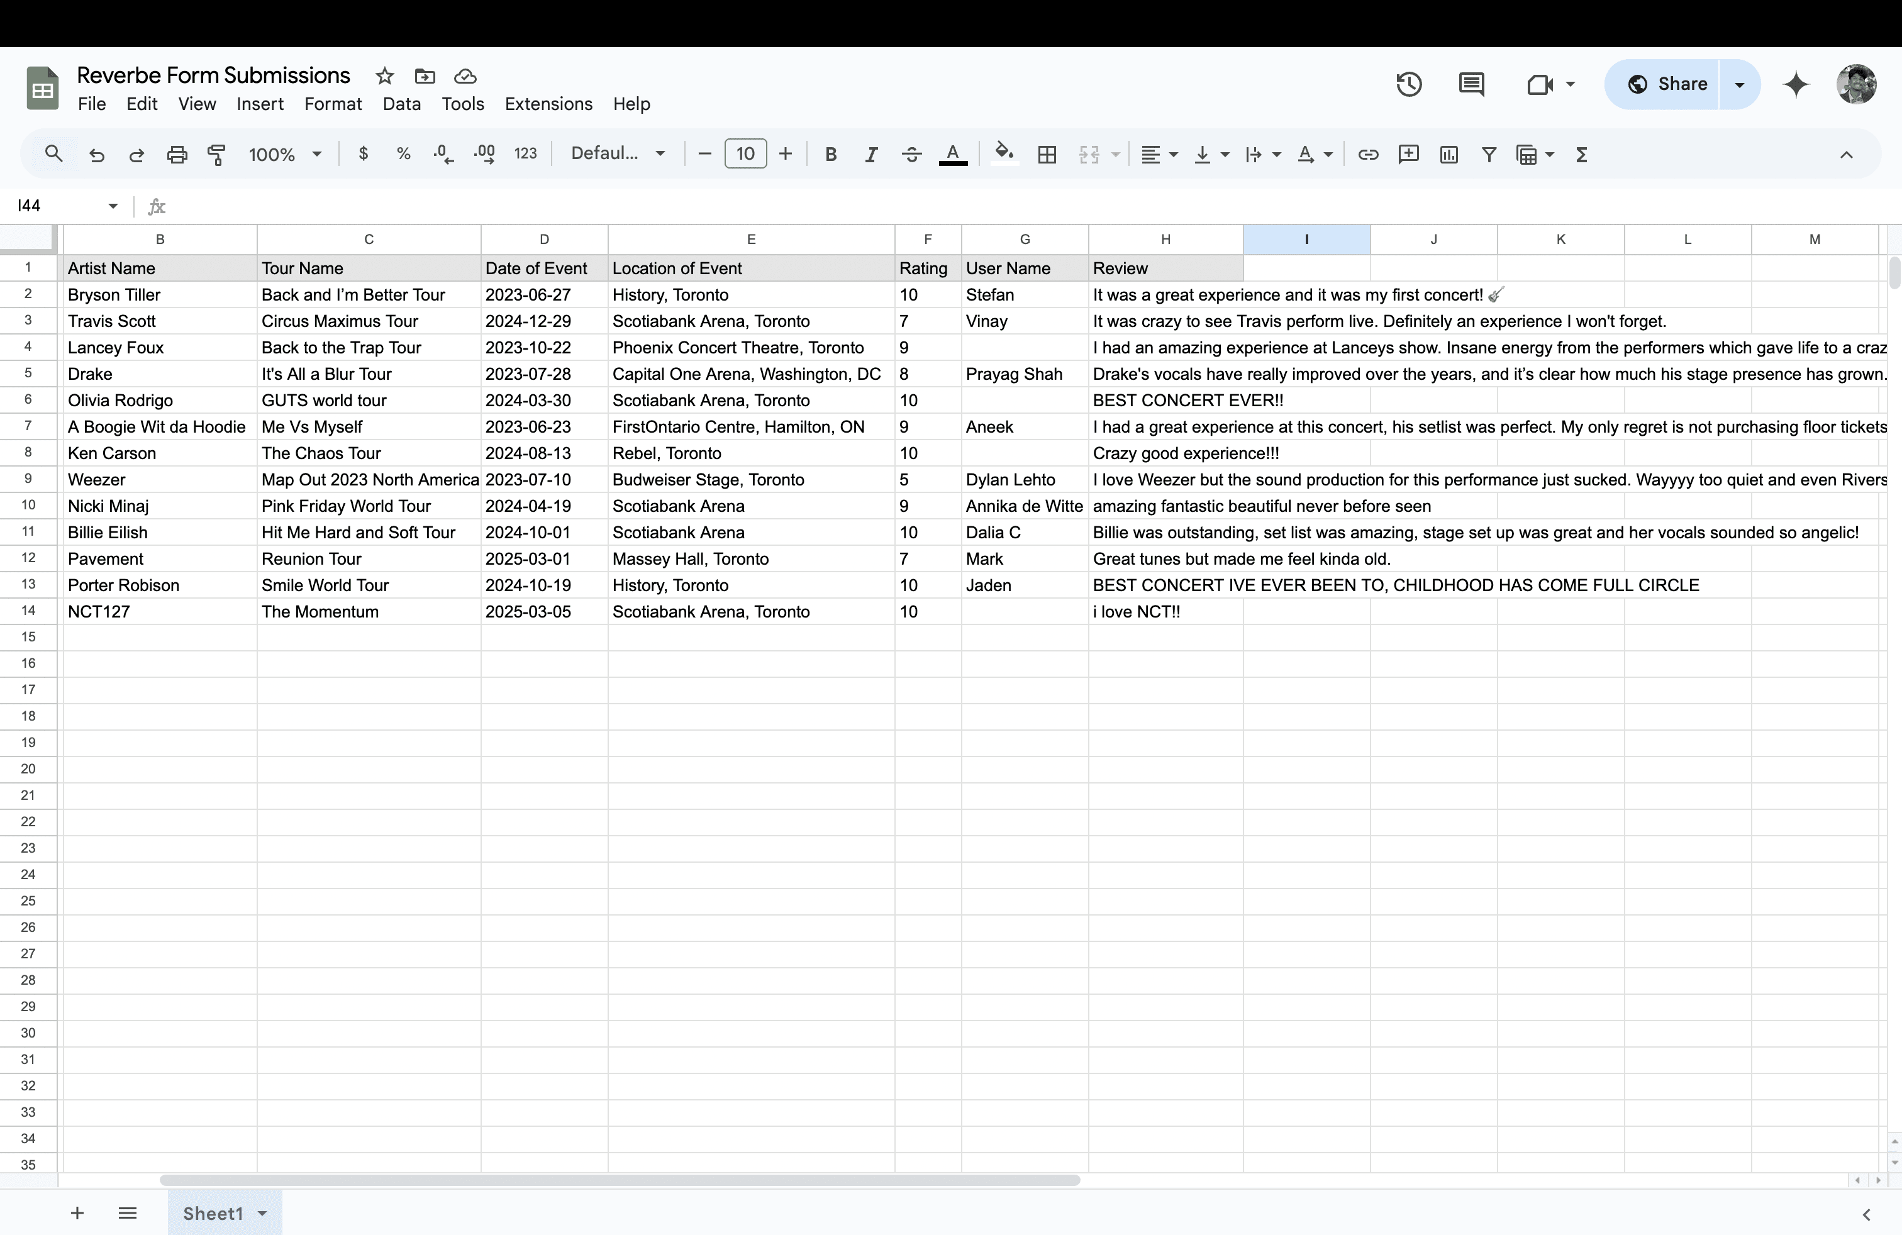Open the Data menu
The image size is (1902, 1235).
coord(401,104)
